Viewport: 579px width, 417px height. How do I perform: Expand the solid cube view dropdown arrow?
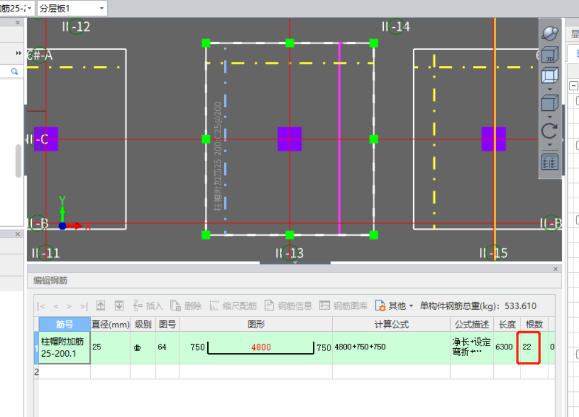(549, 117)
